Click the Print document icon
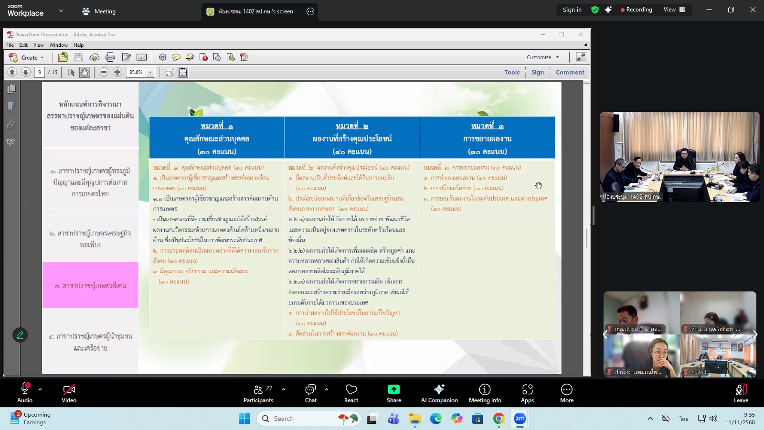 tap(110, 57)
